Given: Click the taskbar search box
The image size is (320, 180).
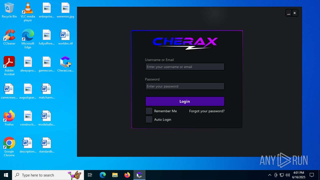Looking at the screenshot, I should 48,175.
